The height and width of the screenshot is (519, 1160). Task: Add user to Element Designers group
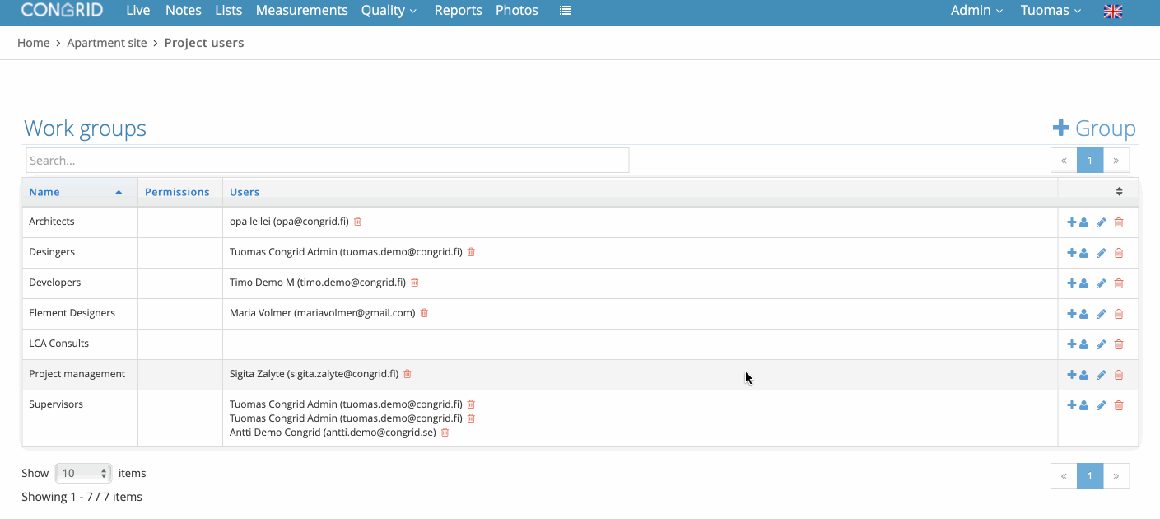pos(1078,314)
